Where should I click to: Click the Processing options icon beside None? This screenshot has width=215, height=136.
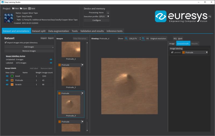(108, 13)
